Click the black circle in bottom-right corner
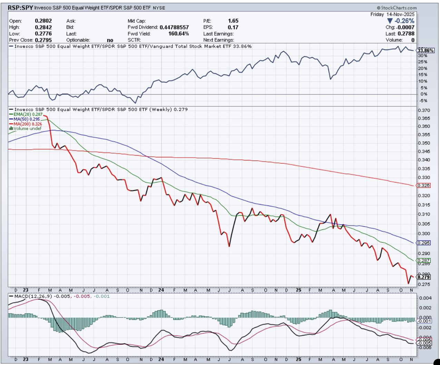Viewport: 440px width, 365px height. [436, 362]
